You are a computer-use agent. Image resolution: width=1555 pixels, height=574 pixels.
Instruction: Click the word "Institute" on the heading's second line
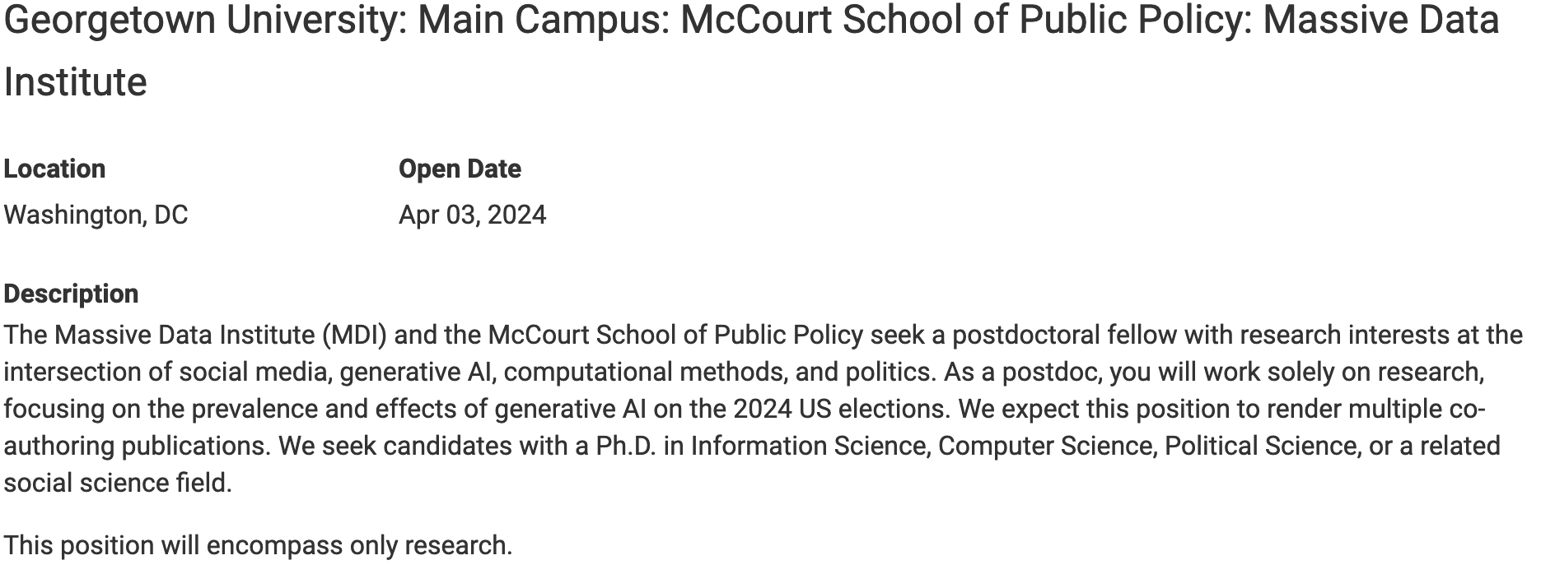(x=76, y=82)
